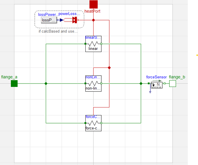Click the red junction diamond above non-linear spring

[109, 68]
